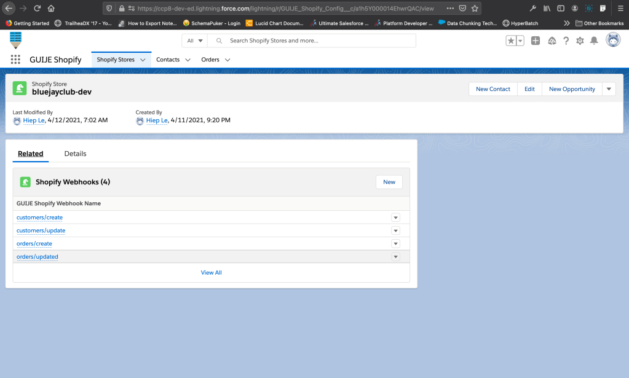Open the Salesforce Help question mark
This screenshot has width=629, height=378.
[x=566, y=41]
